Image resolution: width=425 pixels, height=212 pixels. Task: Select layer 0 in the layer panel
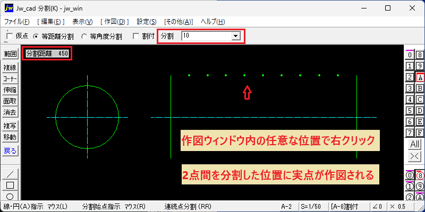[x=410, y=55]
